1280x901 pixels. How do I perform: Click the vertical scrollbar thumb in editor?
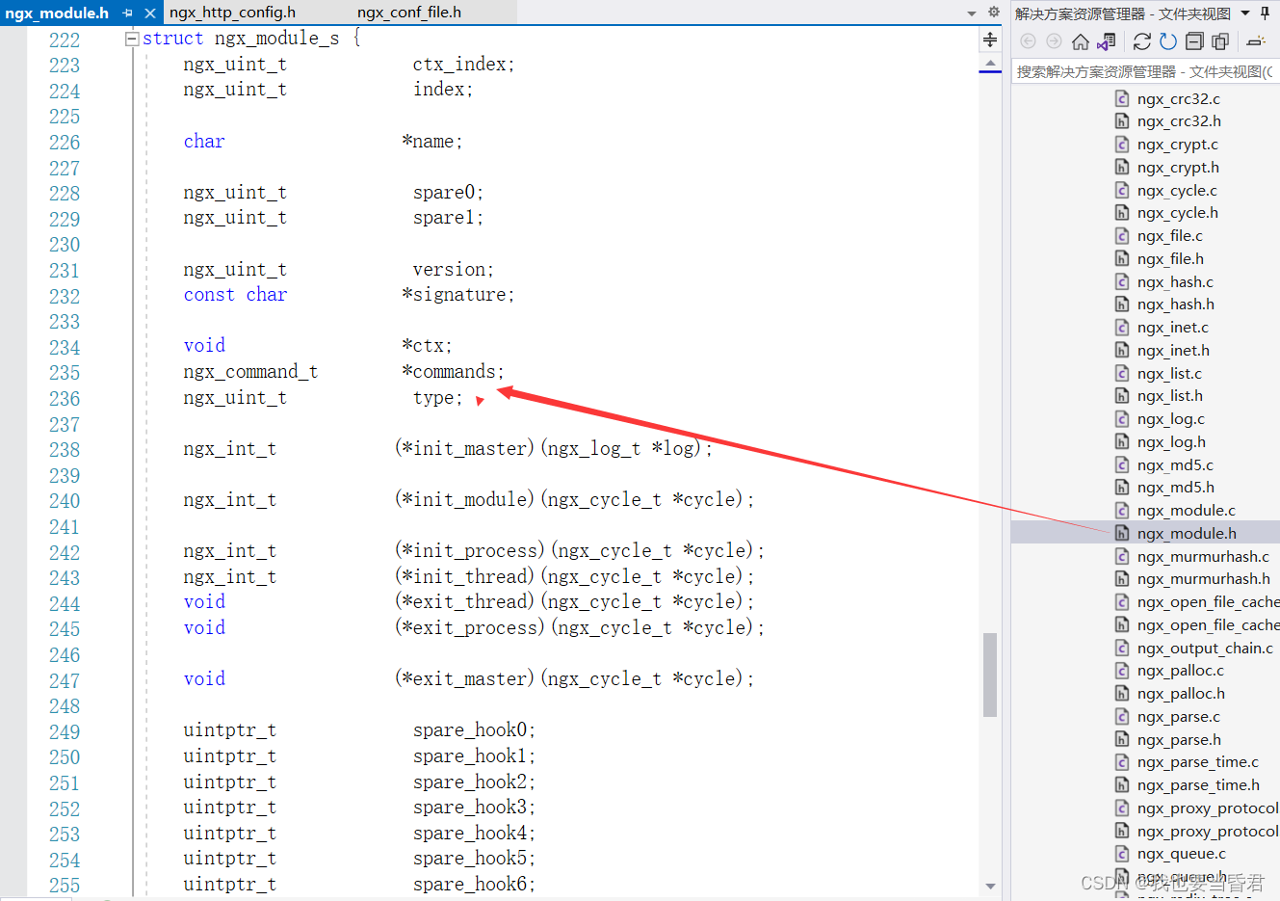(x=990, y=675)
